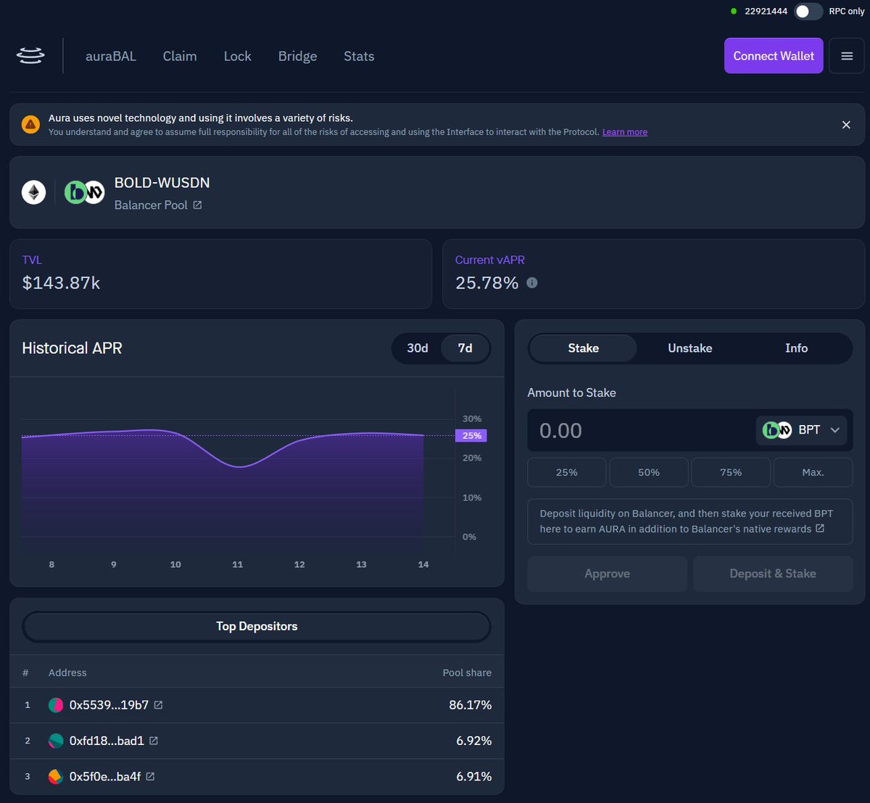Screen dimensions: 870x803
Task: Dismiss the risk warning banner
Action: (846, 125)
